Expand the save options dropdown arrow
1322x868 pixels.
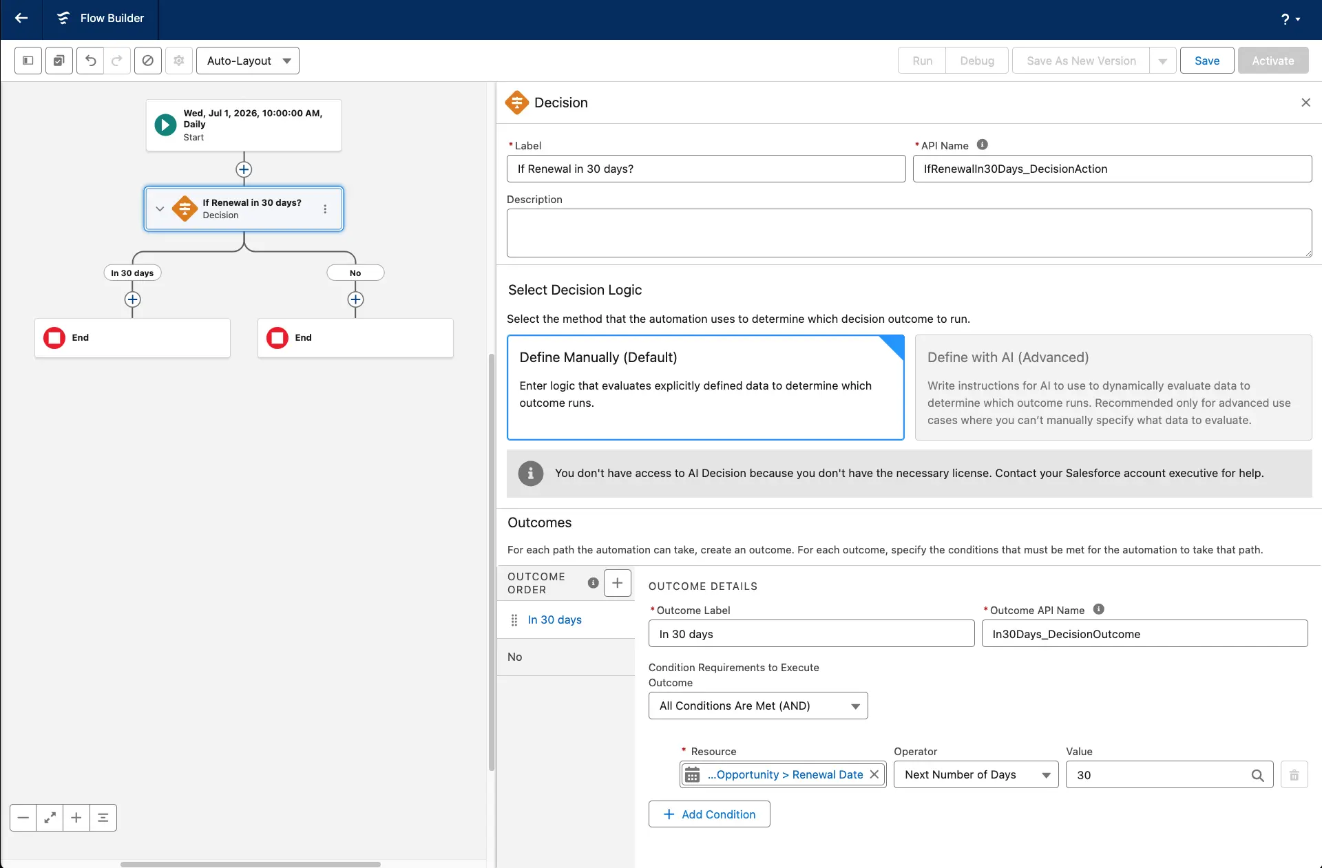click(x=1163, y=61)
